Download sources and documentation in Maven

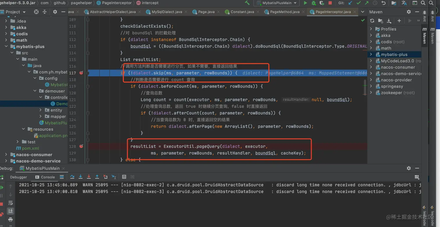coord(389,21)
